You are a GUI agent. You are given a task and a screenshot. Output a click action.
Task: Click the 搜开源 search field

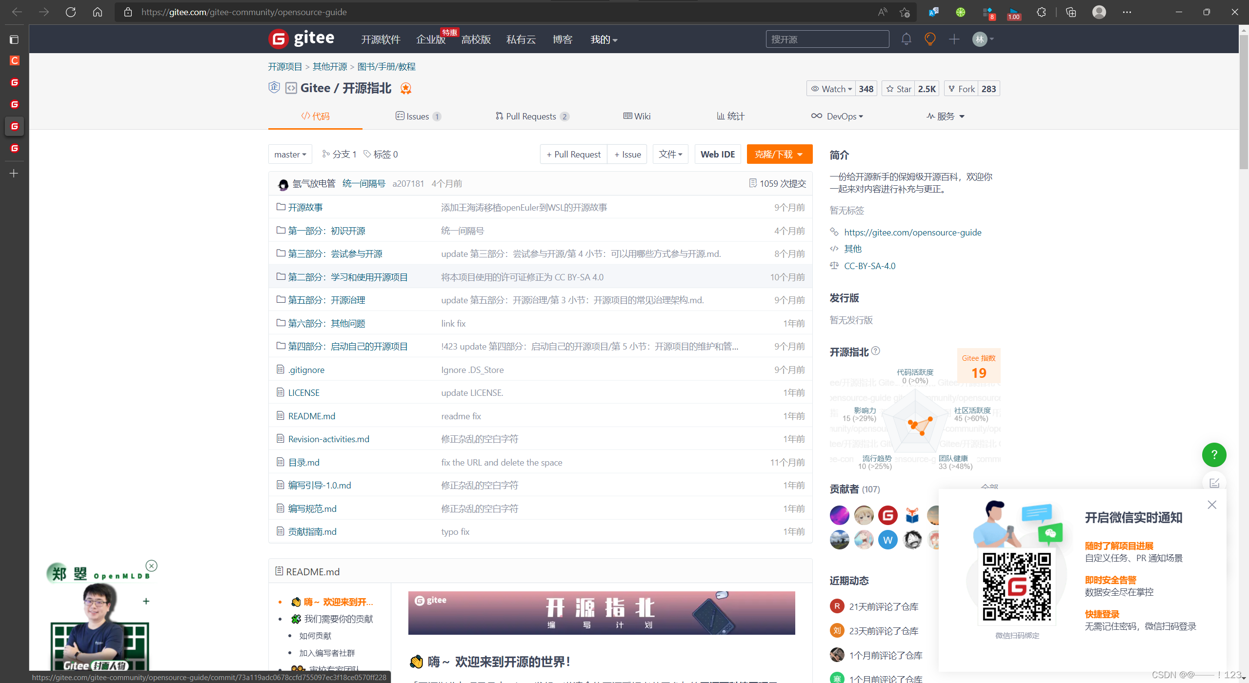point(826,39)
